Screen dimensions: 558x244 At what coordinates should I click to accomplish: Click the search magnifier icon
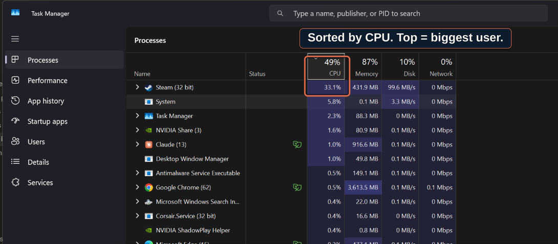281,13
